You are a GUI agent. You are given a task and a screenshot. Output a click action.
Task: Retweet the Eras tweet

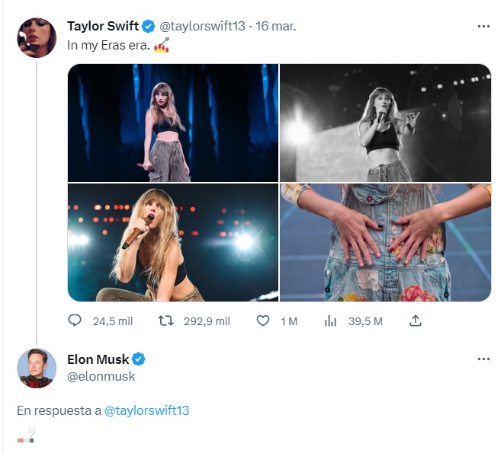[165, 321]
